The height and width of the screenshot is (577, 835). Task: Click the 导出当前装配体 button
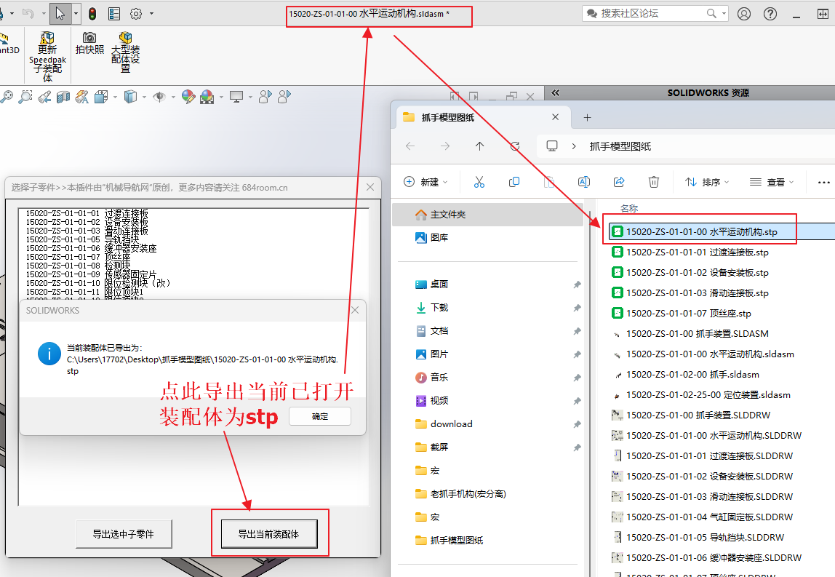pyautogui.click(x=270, y=534)
